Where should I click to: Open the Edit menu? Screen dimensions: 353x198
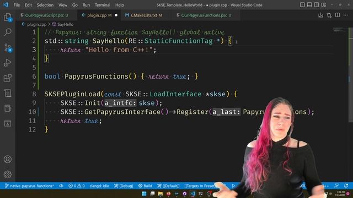click(28, 5)
